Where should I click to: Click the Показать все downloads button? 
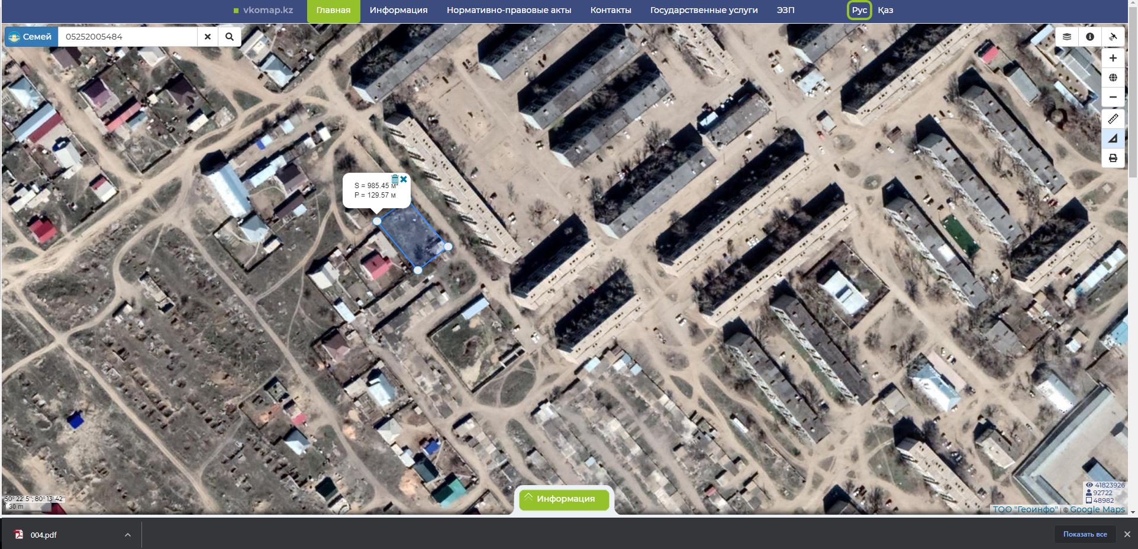(1085, 534)
